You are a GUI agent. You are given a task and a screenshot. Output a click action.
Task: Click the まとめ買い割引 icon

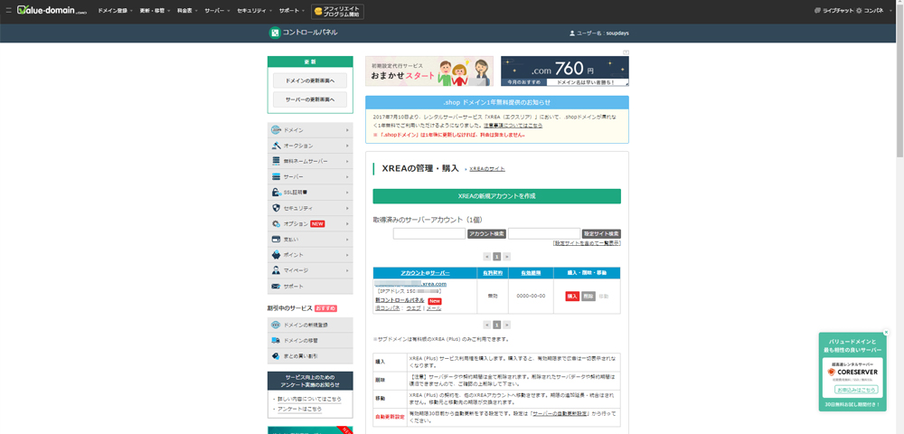276,356
